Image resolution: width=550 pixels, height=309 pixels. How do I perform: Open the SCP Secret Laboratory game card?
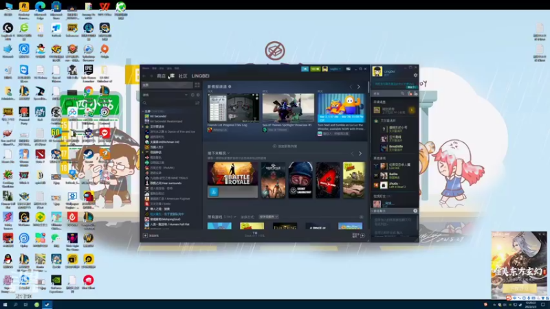point(300,180)
